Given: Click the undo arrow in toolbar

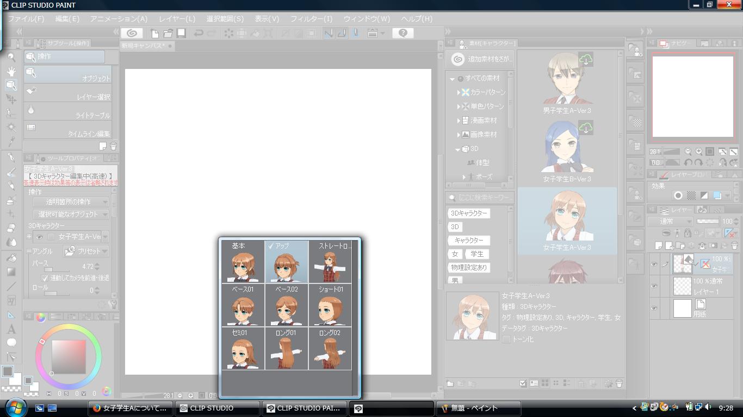Looking at the screenshot, I should click(x=199, y=33).
